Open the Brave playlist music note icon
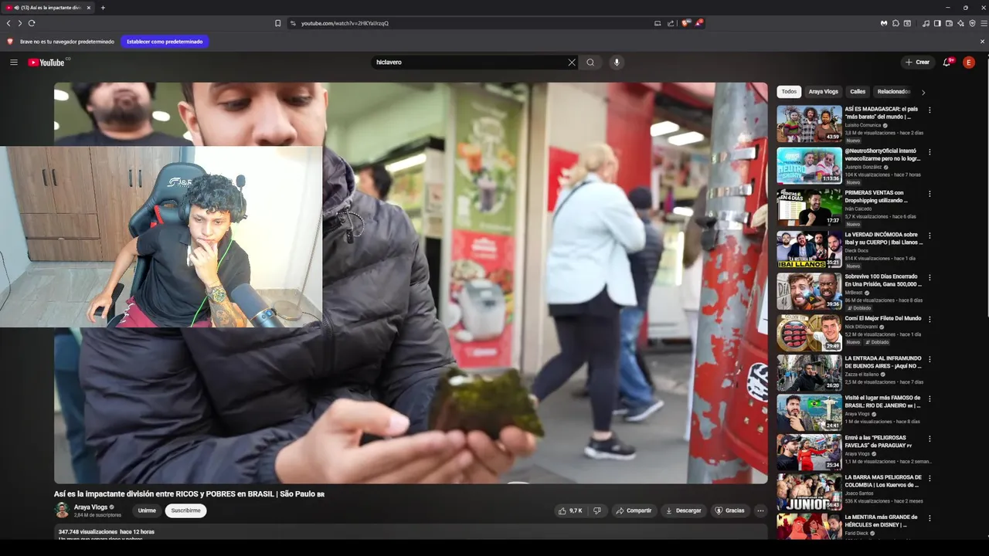This screenshot has height=556, width=989. click(926, 23)
